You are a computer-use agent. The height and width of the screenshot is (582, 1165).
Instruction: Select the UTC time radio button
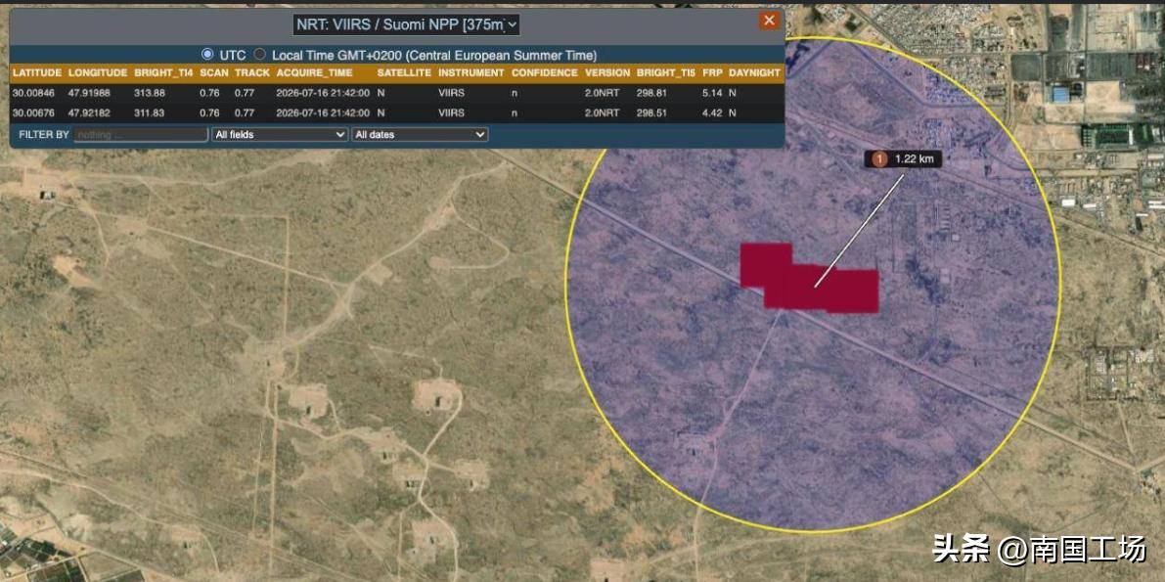[207, 54]
